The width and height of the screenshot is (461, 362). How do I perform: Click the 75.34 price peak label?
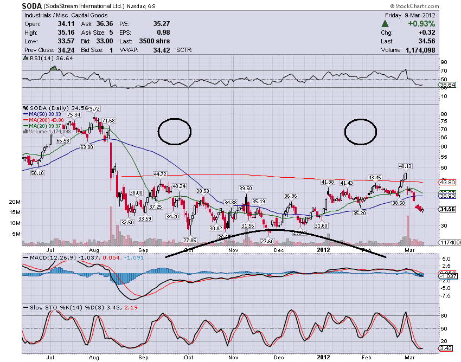click(x=74, y=114)
